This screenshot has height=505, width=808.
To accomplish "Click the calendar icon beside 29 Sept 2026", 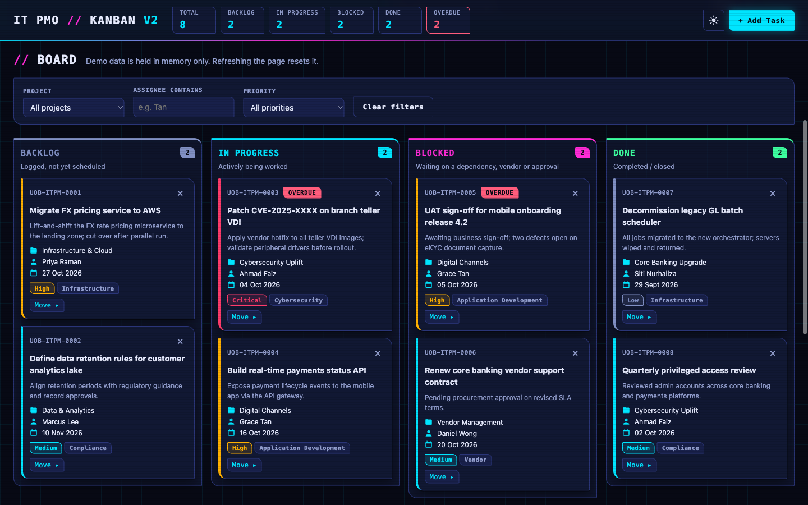I will click(x=626, y=285).
